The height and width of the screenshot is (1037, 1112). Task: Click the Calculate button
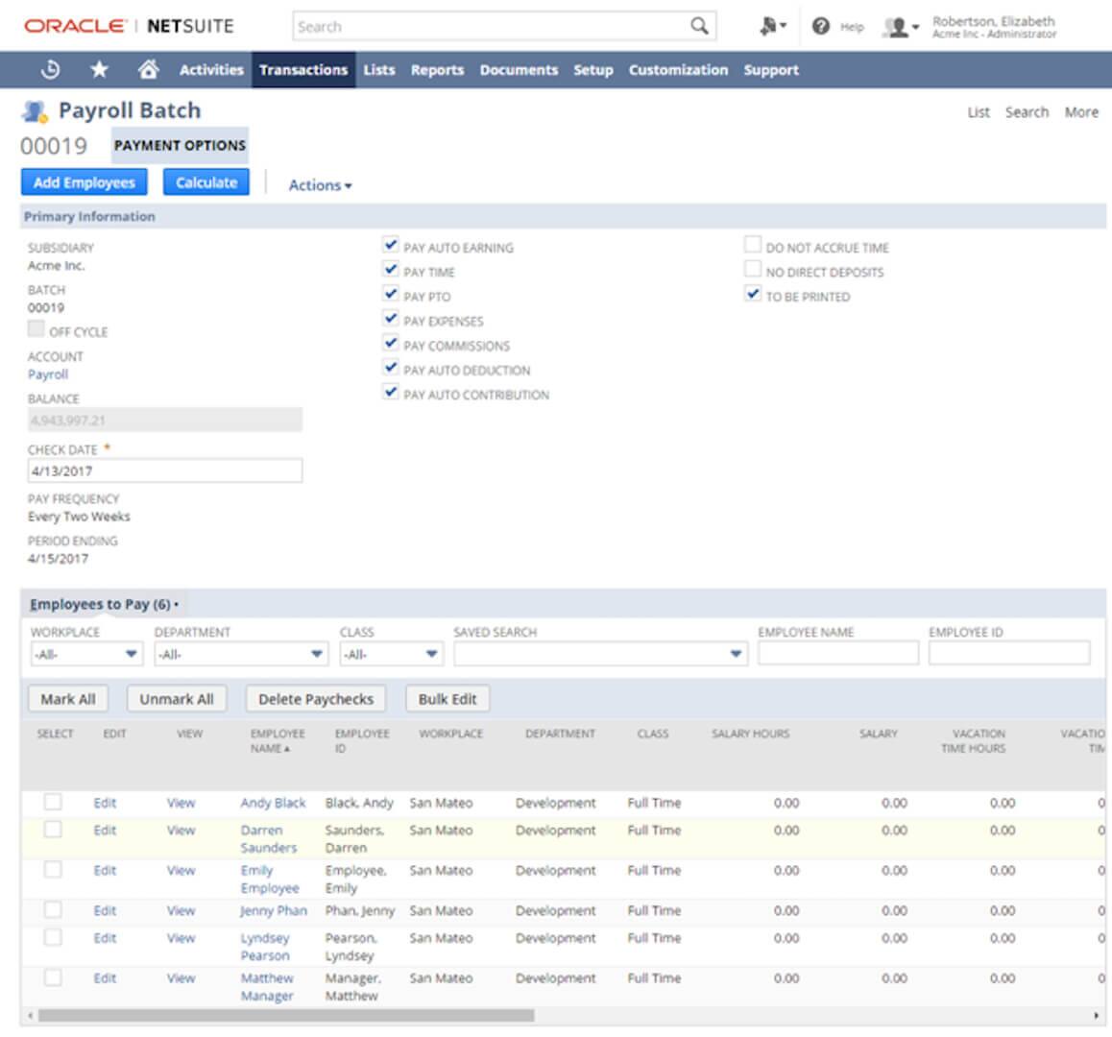[x=206, y=182]
